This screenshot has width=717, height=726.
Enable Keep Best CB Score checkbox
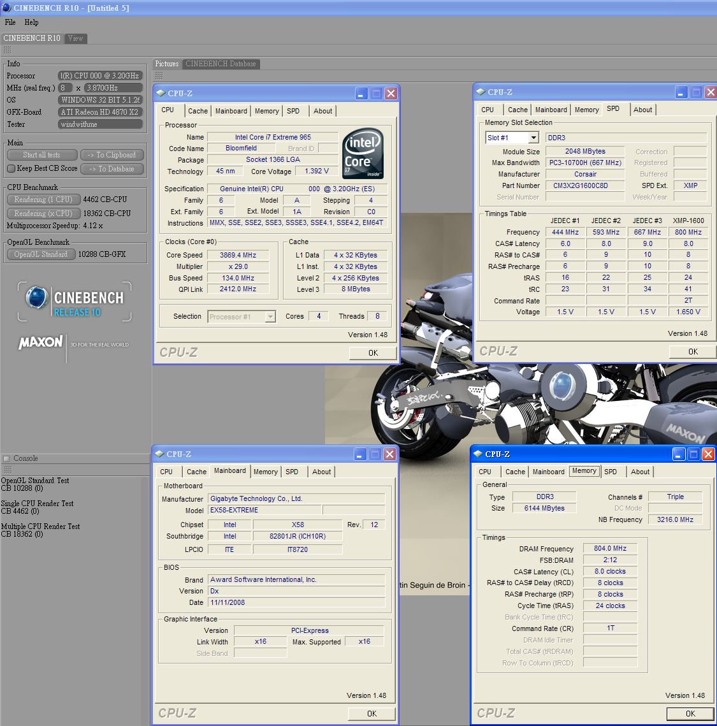11,168
